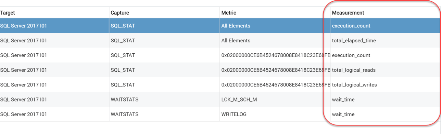Click All Elements in total_elapsed_time row
The height and width of the screenshot is (134, 441).
[236, 41]
